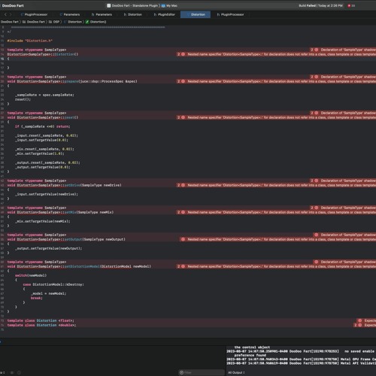The image size is (376, 376).
Task: Click the '_sampleRate = spec.sampleRate;' line
Action: pos(44,95)
